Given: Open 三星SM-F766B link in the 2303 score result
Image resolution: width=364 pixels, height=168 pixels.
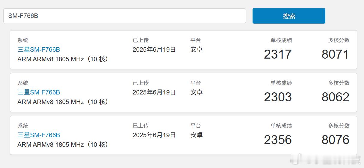Looking at the screenshot, I should [x=39, y=92].
